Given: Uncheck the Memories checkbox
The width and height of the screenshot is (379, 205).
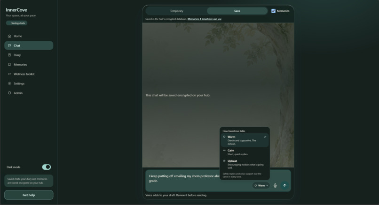Looking at the screenshot, I should click(273, 11).
